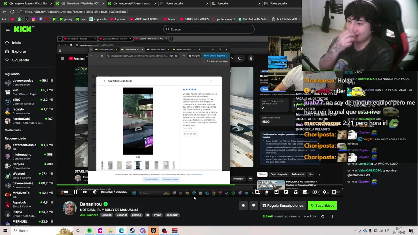Viewport: 418px width, 235px height.
Task: Create a clip with the crop icon
Action: point(257,192)
